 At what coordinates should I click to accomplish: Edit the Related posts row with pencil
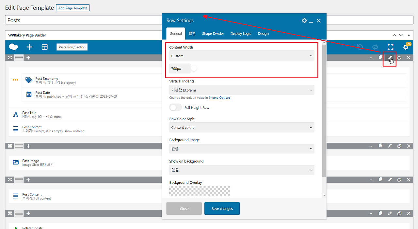[x=390, y=213]
